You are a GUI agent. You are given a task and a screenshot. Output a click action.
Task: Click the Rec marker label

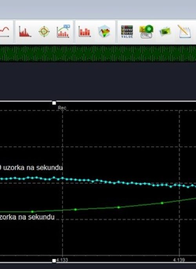(x=62, y=108)
